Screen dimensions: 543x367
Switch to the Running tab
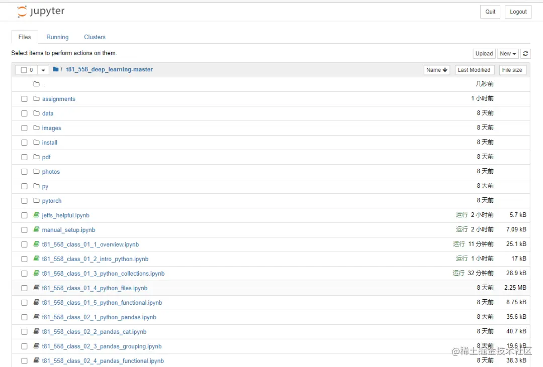click(57, 37)
